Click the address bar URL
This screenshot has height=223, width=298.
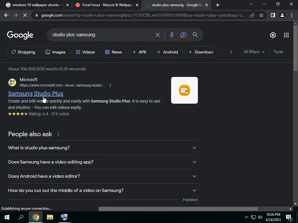pyautogui.click(x=143, y=15)
